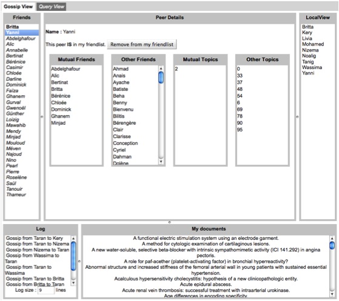Image resolution: width=339 pixels, height=301 pixels.
Task: Click My documents scroll down arrow
Action: tap(332, 294)
